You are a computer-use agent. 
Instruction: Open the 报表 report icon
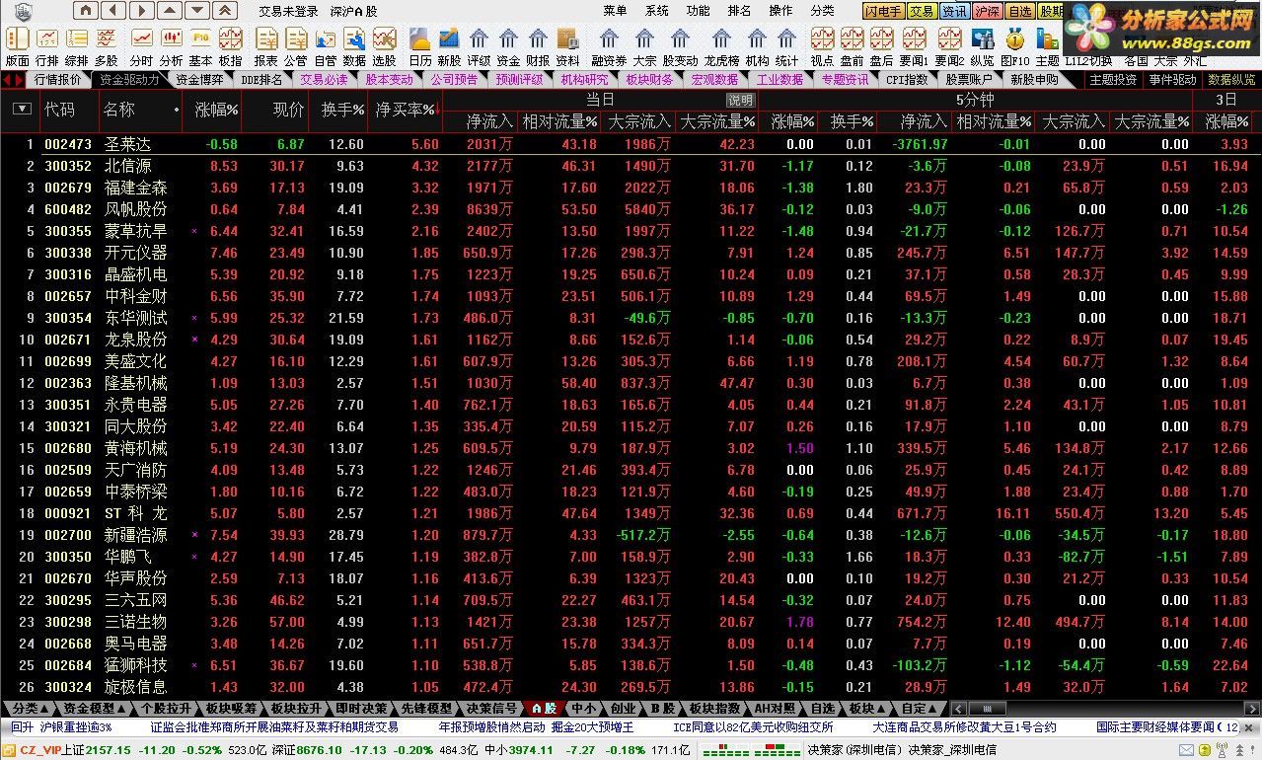tap(265, 46)
